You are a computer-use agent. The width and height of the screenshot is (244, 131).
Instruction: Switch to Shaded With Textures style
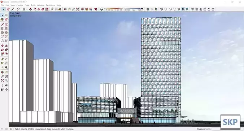point(183,9)
